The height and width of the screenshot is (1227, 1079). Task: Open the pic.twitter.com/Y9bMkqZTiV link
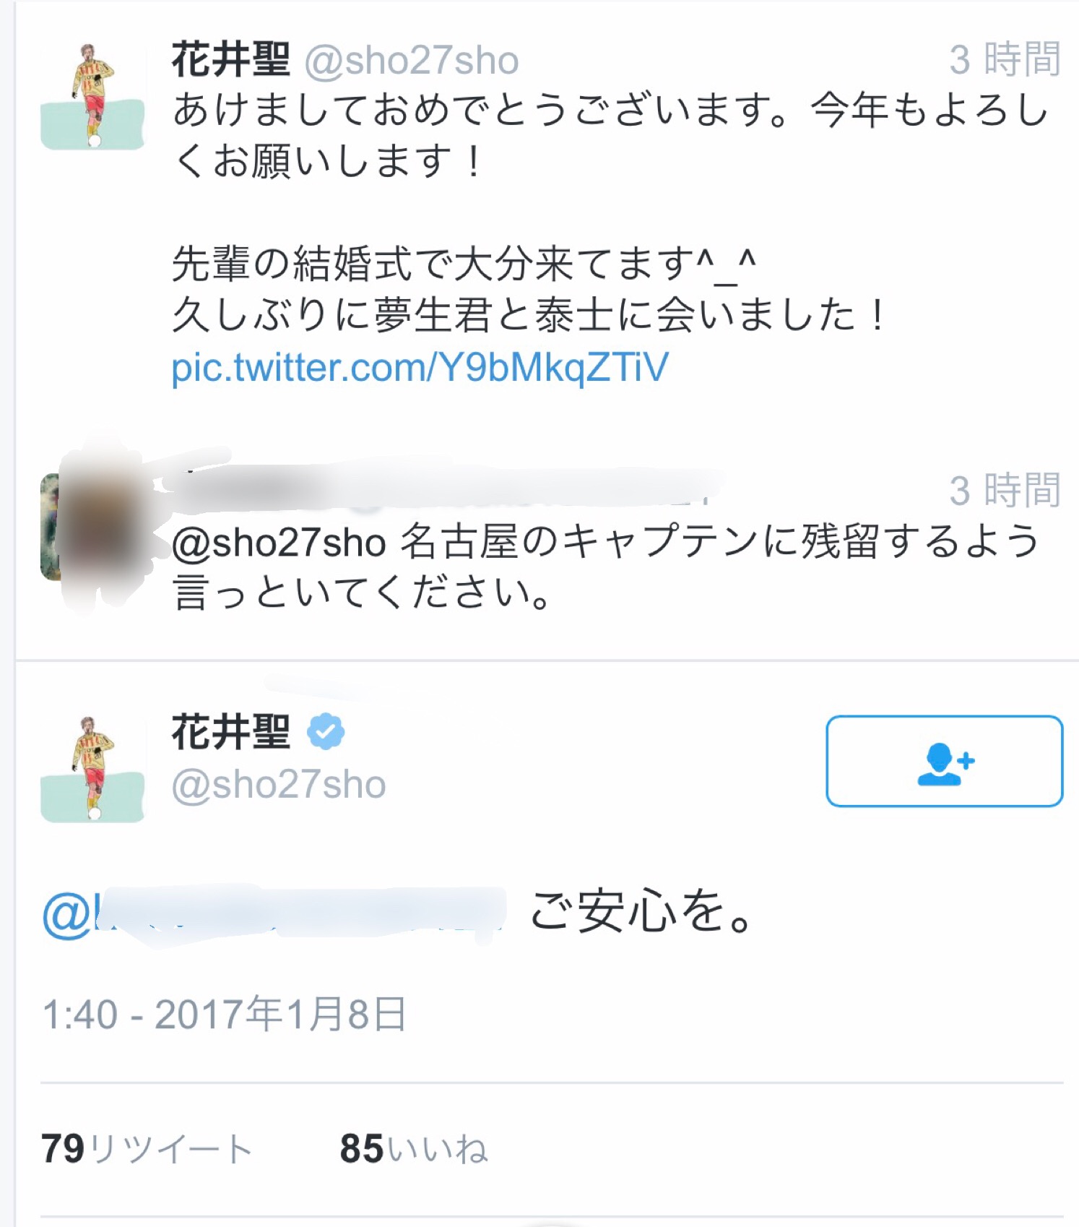point(420,368)
